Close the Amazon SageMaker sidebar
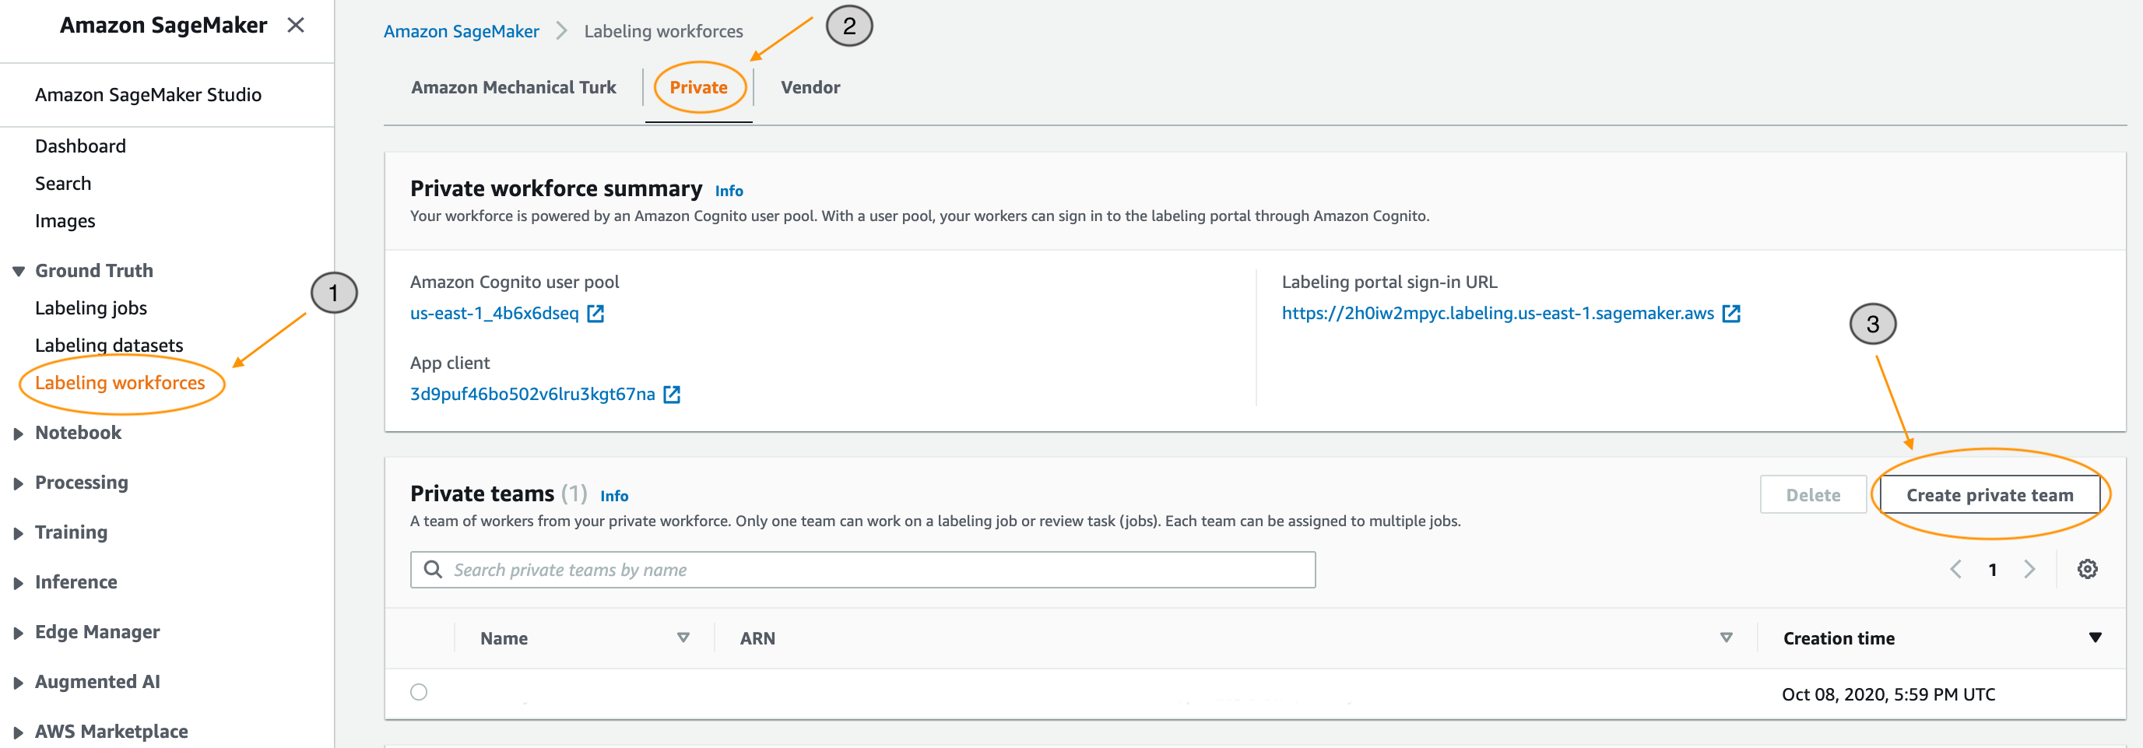 [x=295, y=25]
